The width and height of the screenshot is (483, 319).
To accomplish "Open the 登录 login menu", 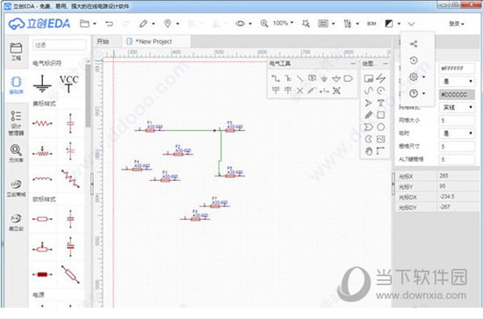I will (x=456, y=24).
